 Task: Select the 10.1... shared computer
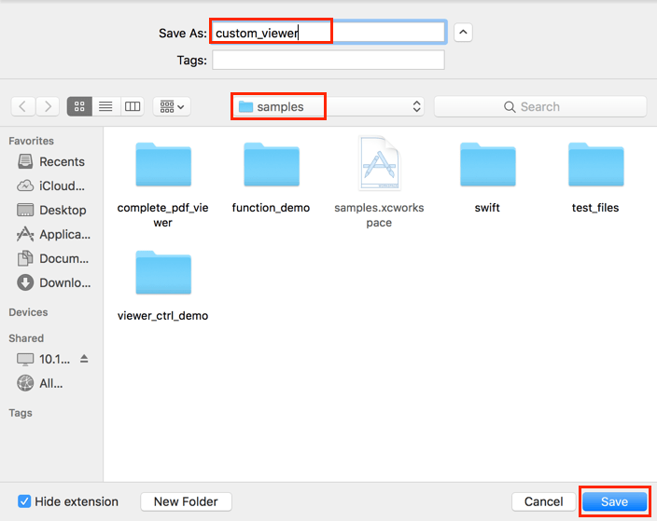44,359
